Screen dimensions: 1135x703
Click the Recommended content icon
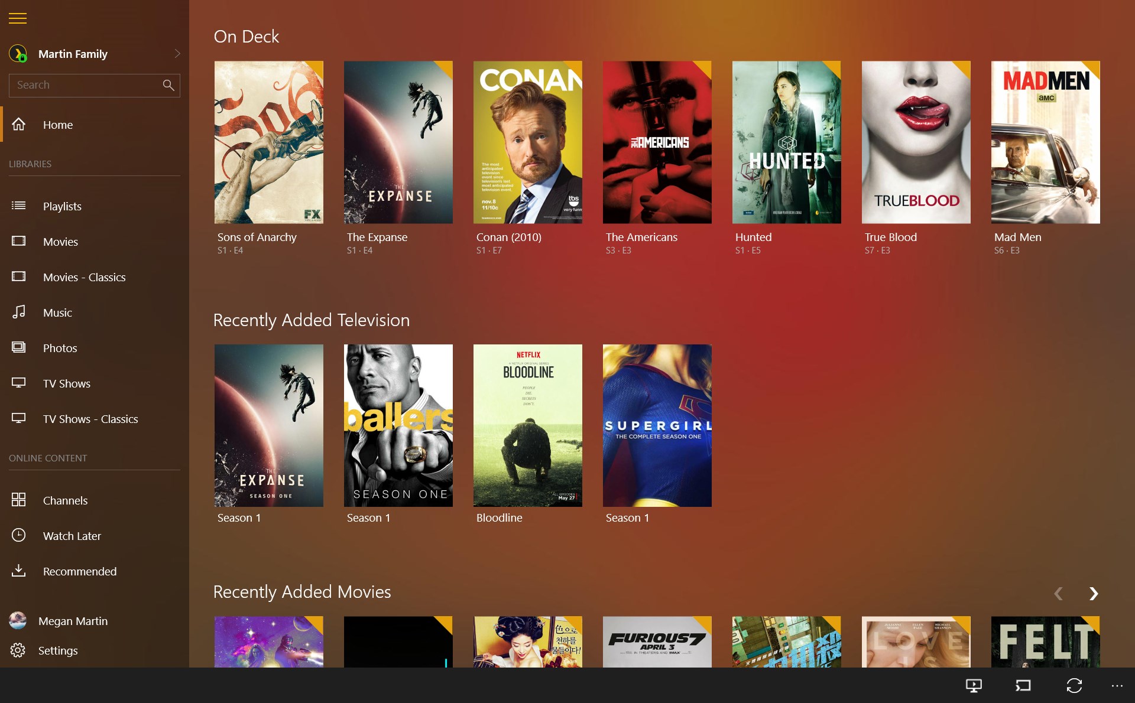[x=19, y=571]
